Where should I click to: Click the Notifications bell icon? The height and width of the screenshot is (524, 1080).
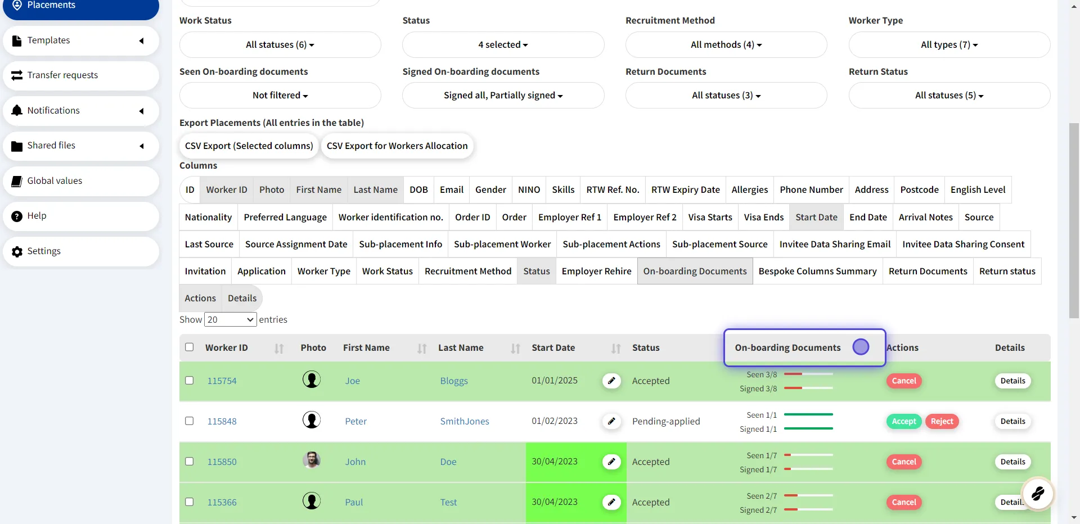click(x=17, y=110)
